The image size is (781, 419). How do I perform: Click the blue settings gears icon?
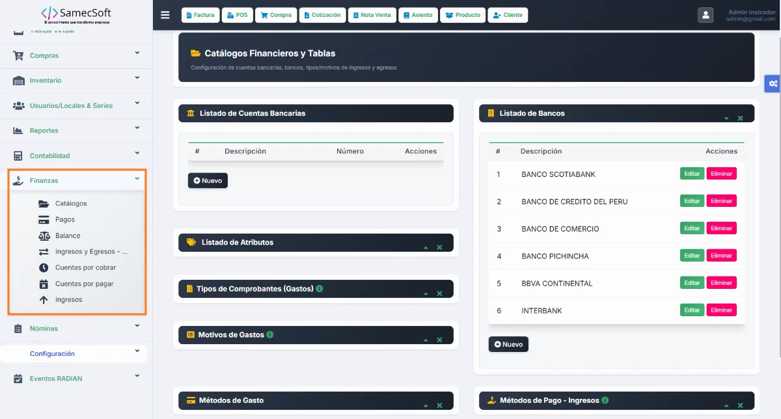pos(773,83)
